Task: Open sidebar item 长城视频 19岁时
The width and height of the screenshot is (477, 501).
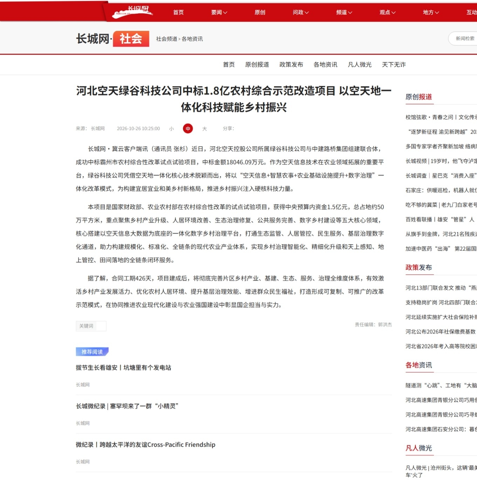Action: pyautogui.click(x=441, y=161)
